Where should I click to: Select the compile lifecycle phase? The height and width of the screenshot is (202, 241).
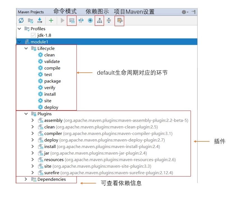pyautogui.click(x=52, y=68)
